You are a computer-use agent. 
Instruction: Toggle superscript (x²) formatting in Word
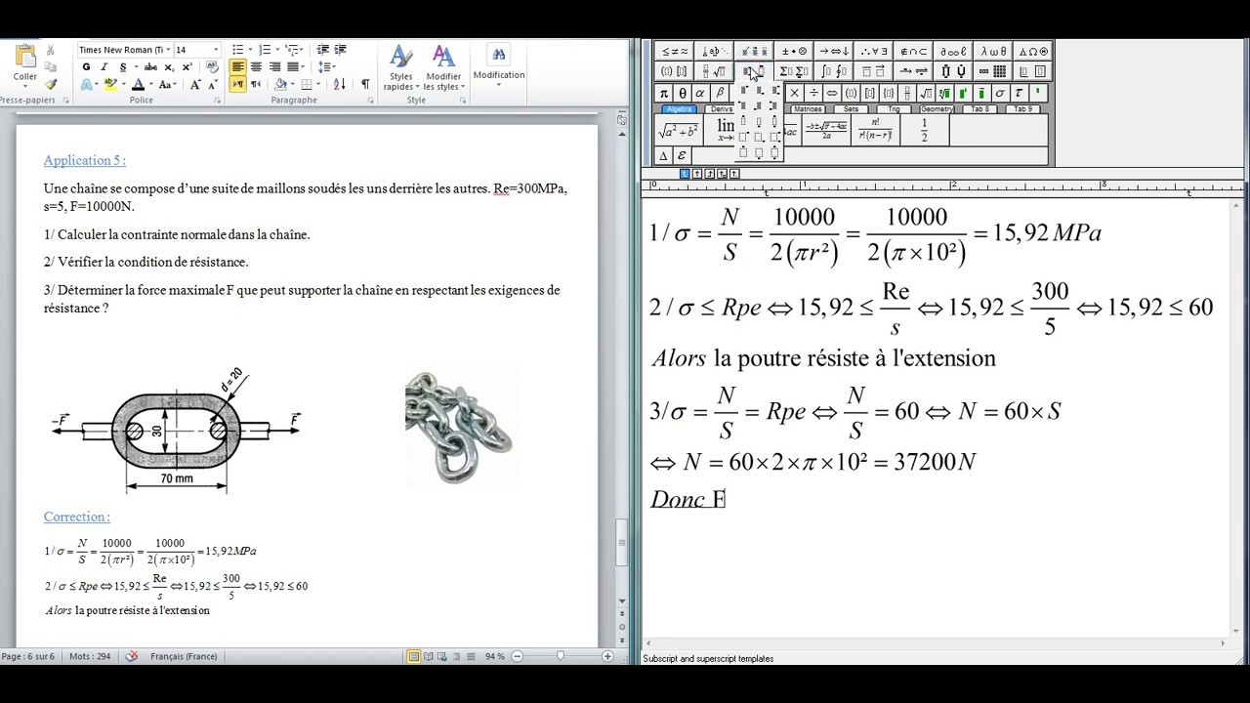coord(187,67)
